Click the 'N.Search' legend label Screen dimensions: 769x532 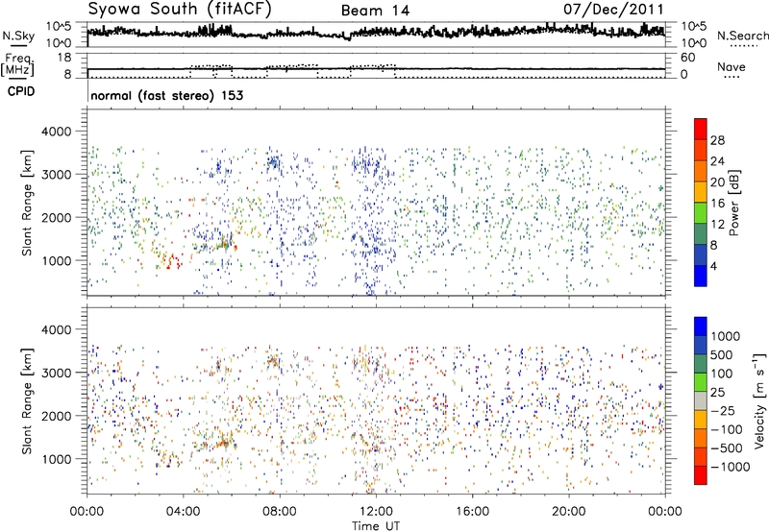(742, 36)
